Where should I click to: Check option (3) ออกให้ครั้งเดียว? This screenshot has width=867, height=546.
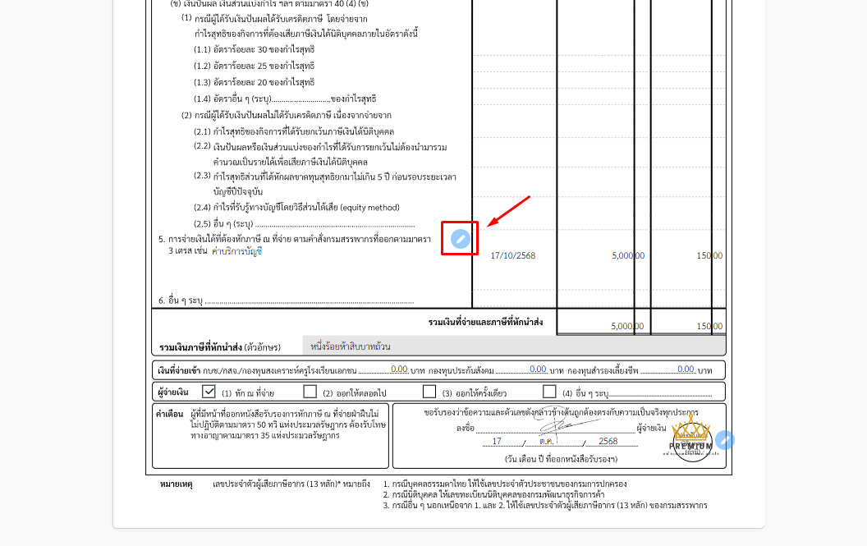429,390
